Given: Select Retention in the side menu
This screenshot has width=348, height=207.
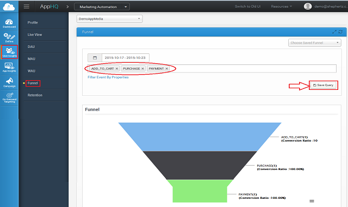Looking at the screenshot, I should tap(35, 95).
